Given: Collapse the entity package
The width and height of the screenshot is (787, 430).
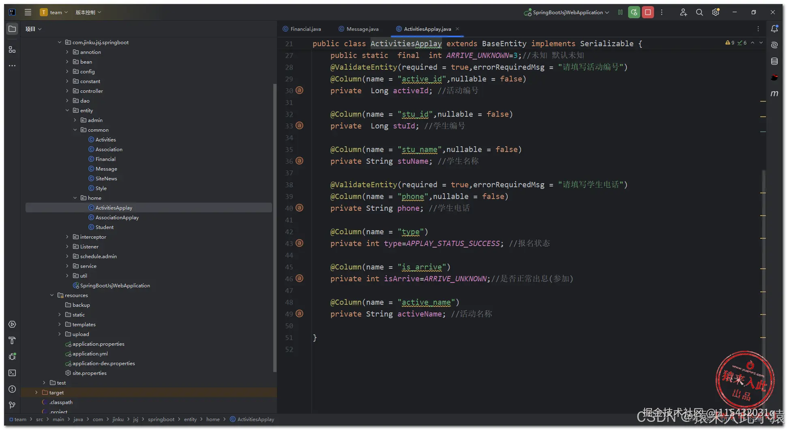Looking at the screenshot, I should coord(67,110).
